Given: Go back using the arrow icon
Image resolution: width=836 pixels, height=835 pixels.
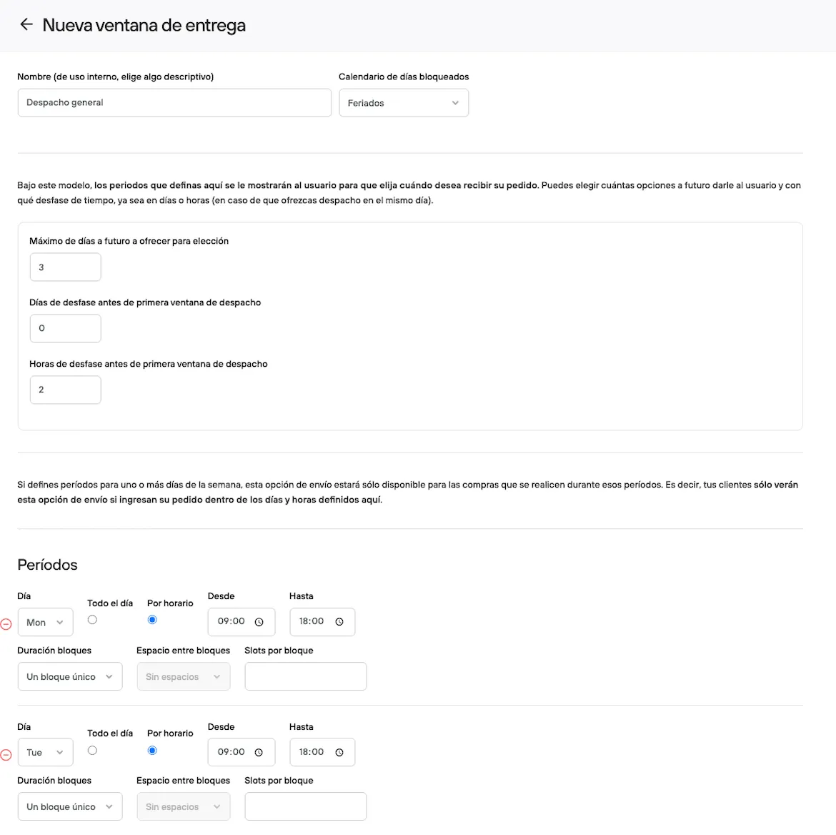Looking at the screenshot, I should click(x=26, y=24).
